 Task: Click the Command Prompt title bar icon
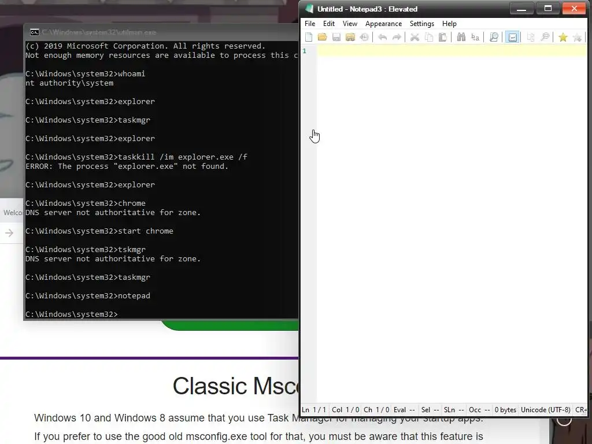coord(34,32)
